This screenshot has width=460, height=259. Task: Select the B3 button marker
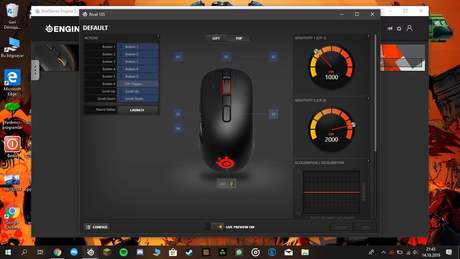point(226,57)
